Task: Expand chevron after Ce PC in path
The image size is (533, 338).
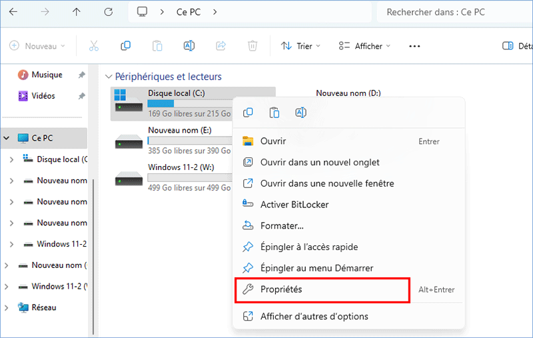Action: pos(215,12)
